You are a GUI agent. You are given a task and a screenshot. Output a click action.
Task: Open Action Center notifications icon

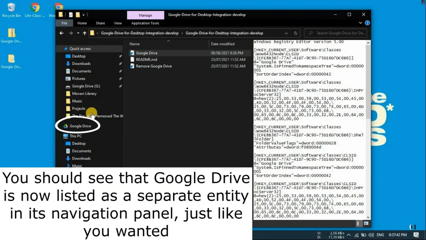coord(417,235)
